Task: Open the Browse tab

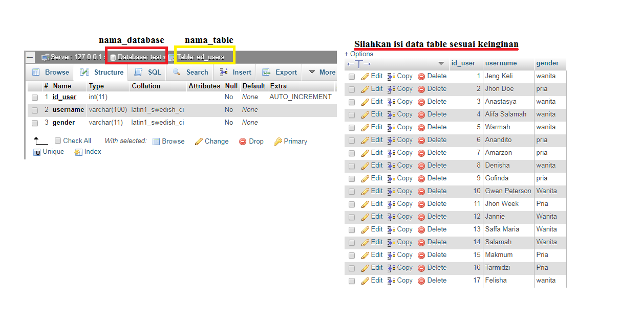Action: 50,72
